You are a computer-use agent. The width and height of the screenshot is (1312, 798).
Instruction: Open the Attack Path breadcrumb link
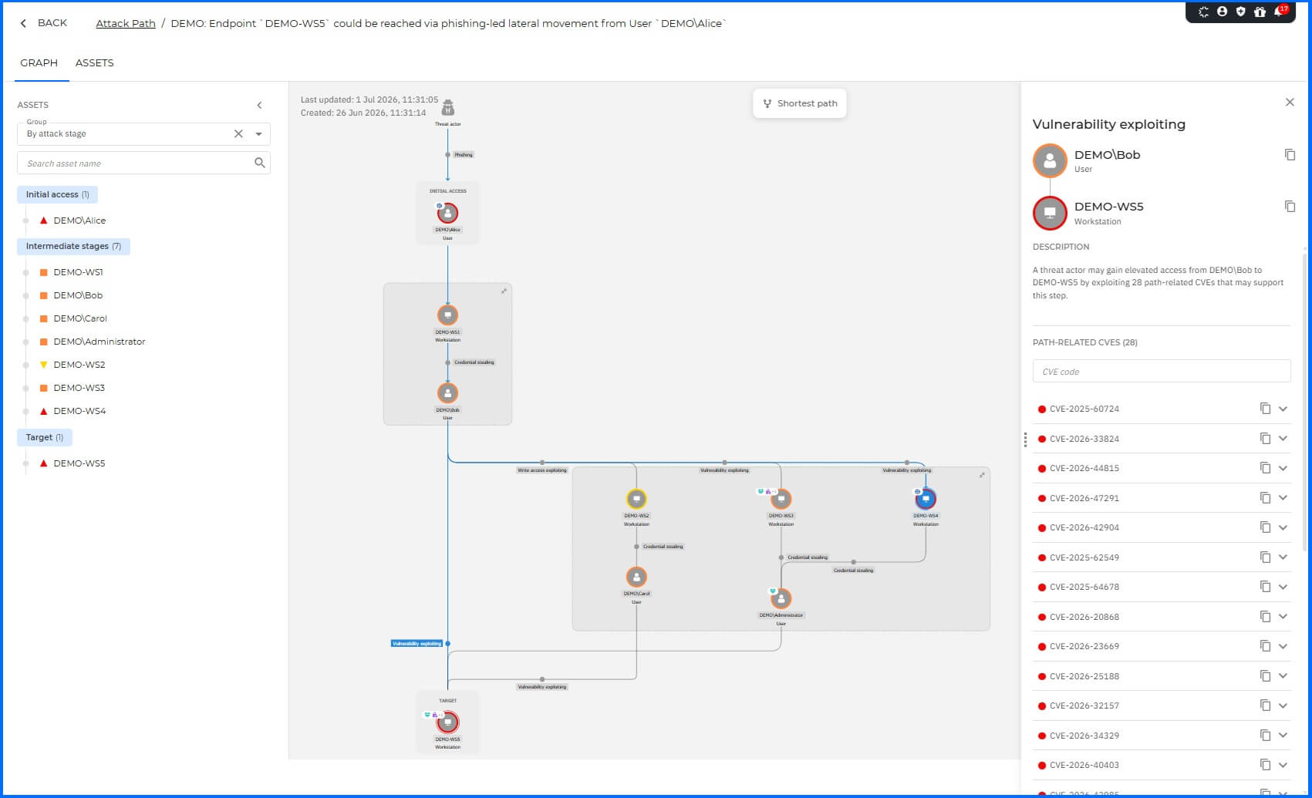coord(126,23)
